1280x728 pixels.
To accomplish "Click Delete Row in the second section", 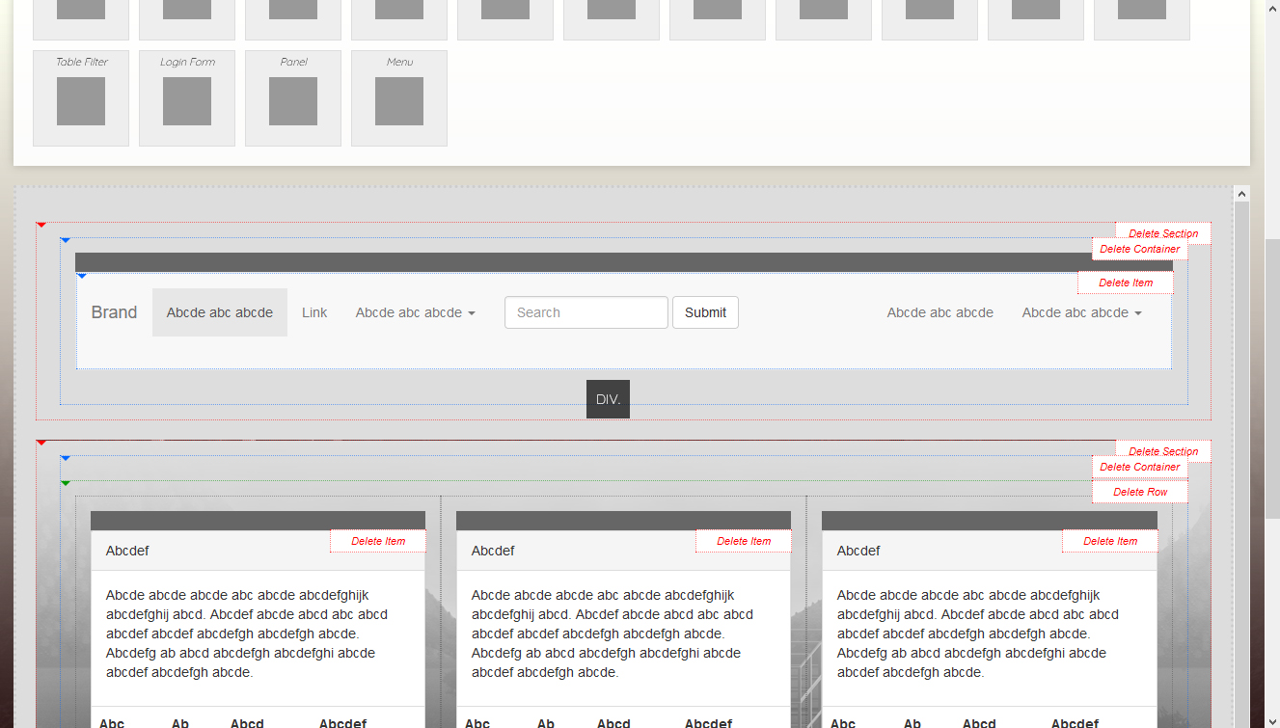I will [x=1140, y=492].
